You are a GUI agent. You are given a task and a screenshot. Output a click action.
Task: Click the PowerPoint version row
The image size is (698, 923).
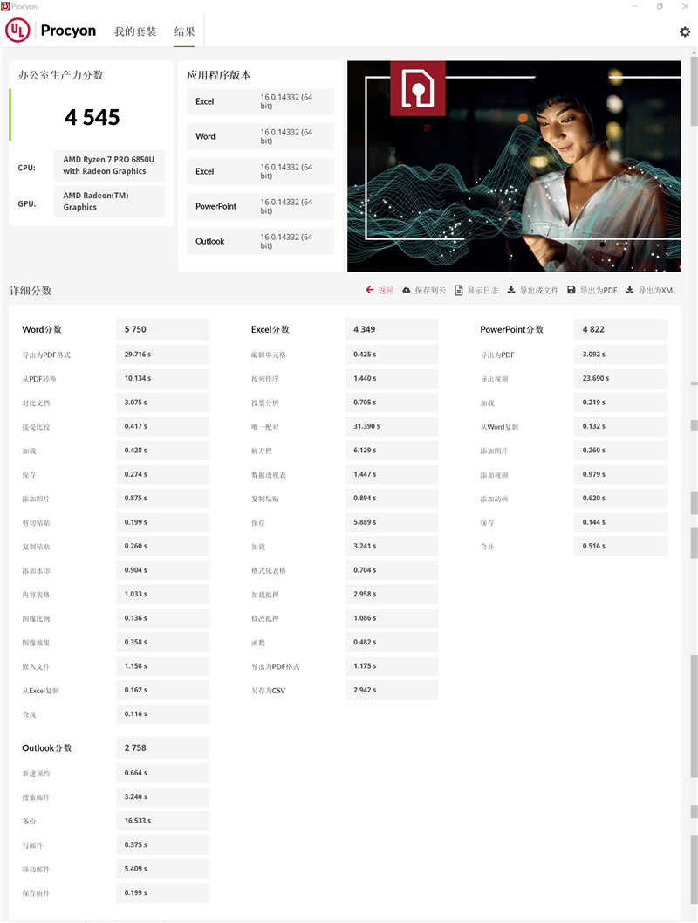[261, 207]
